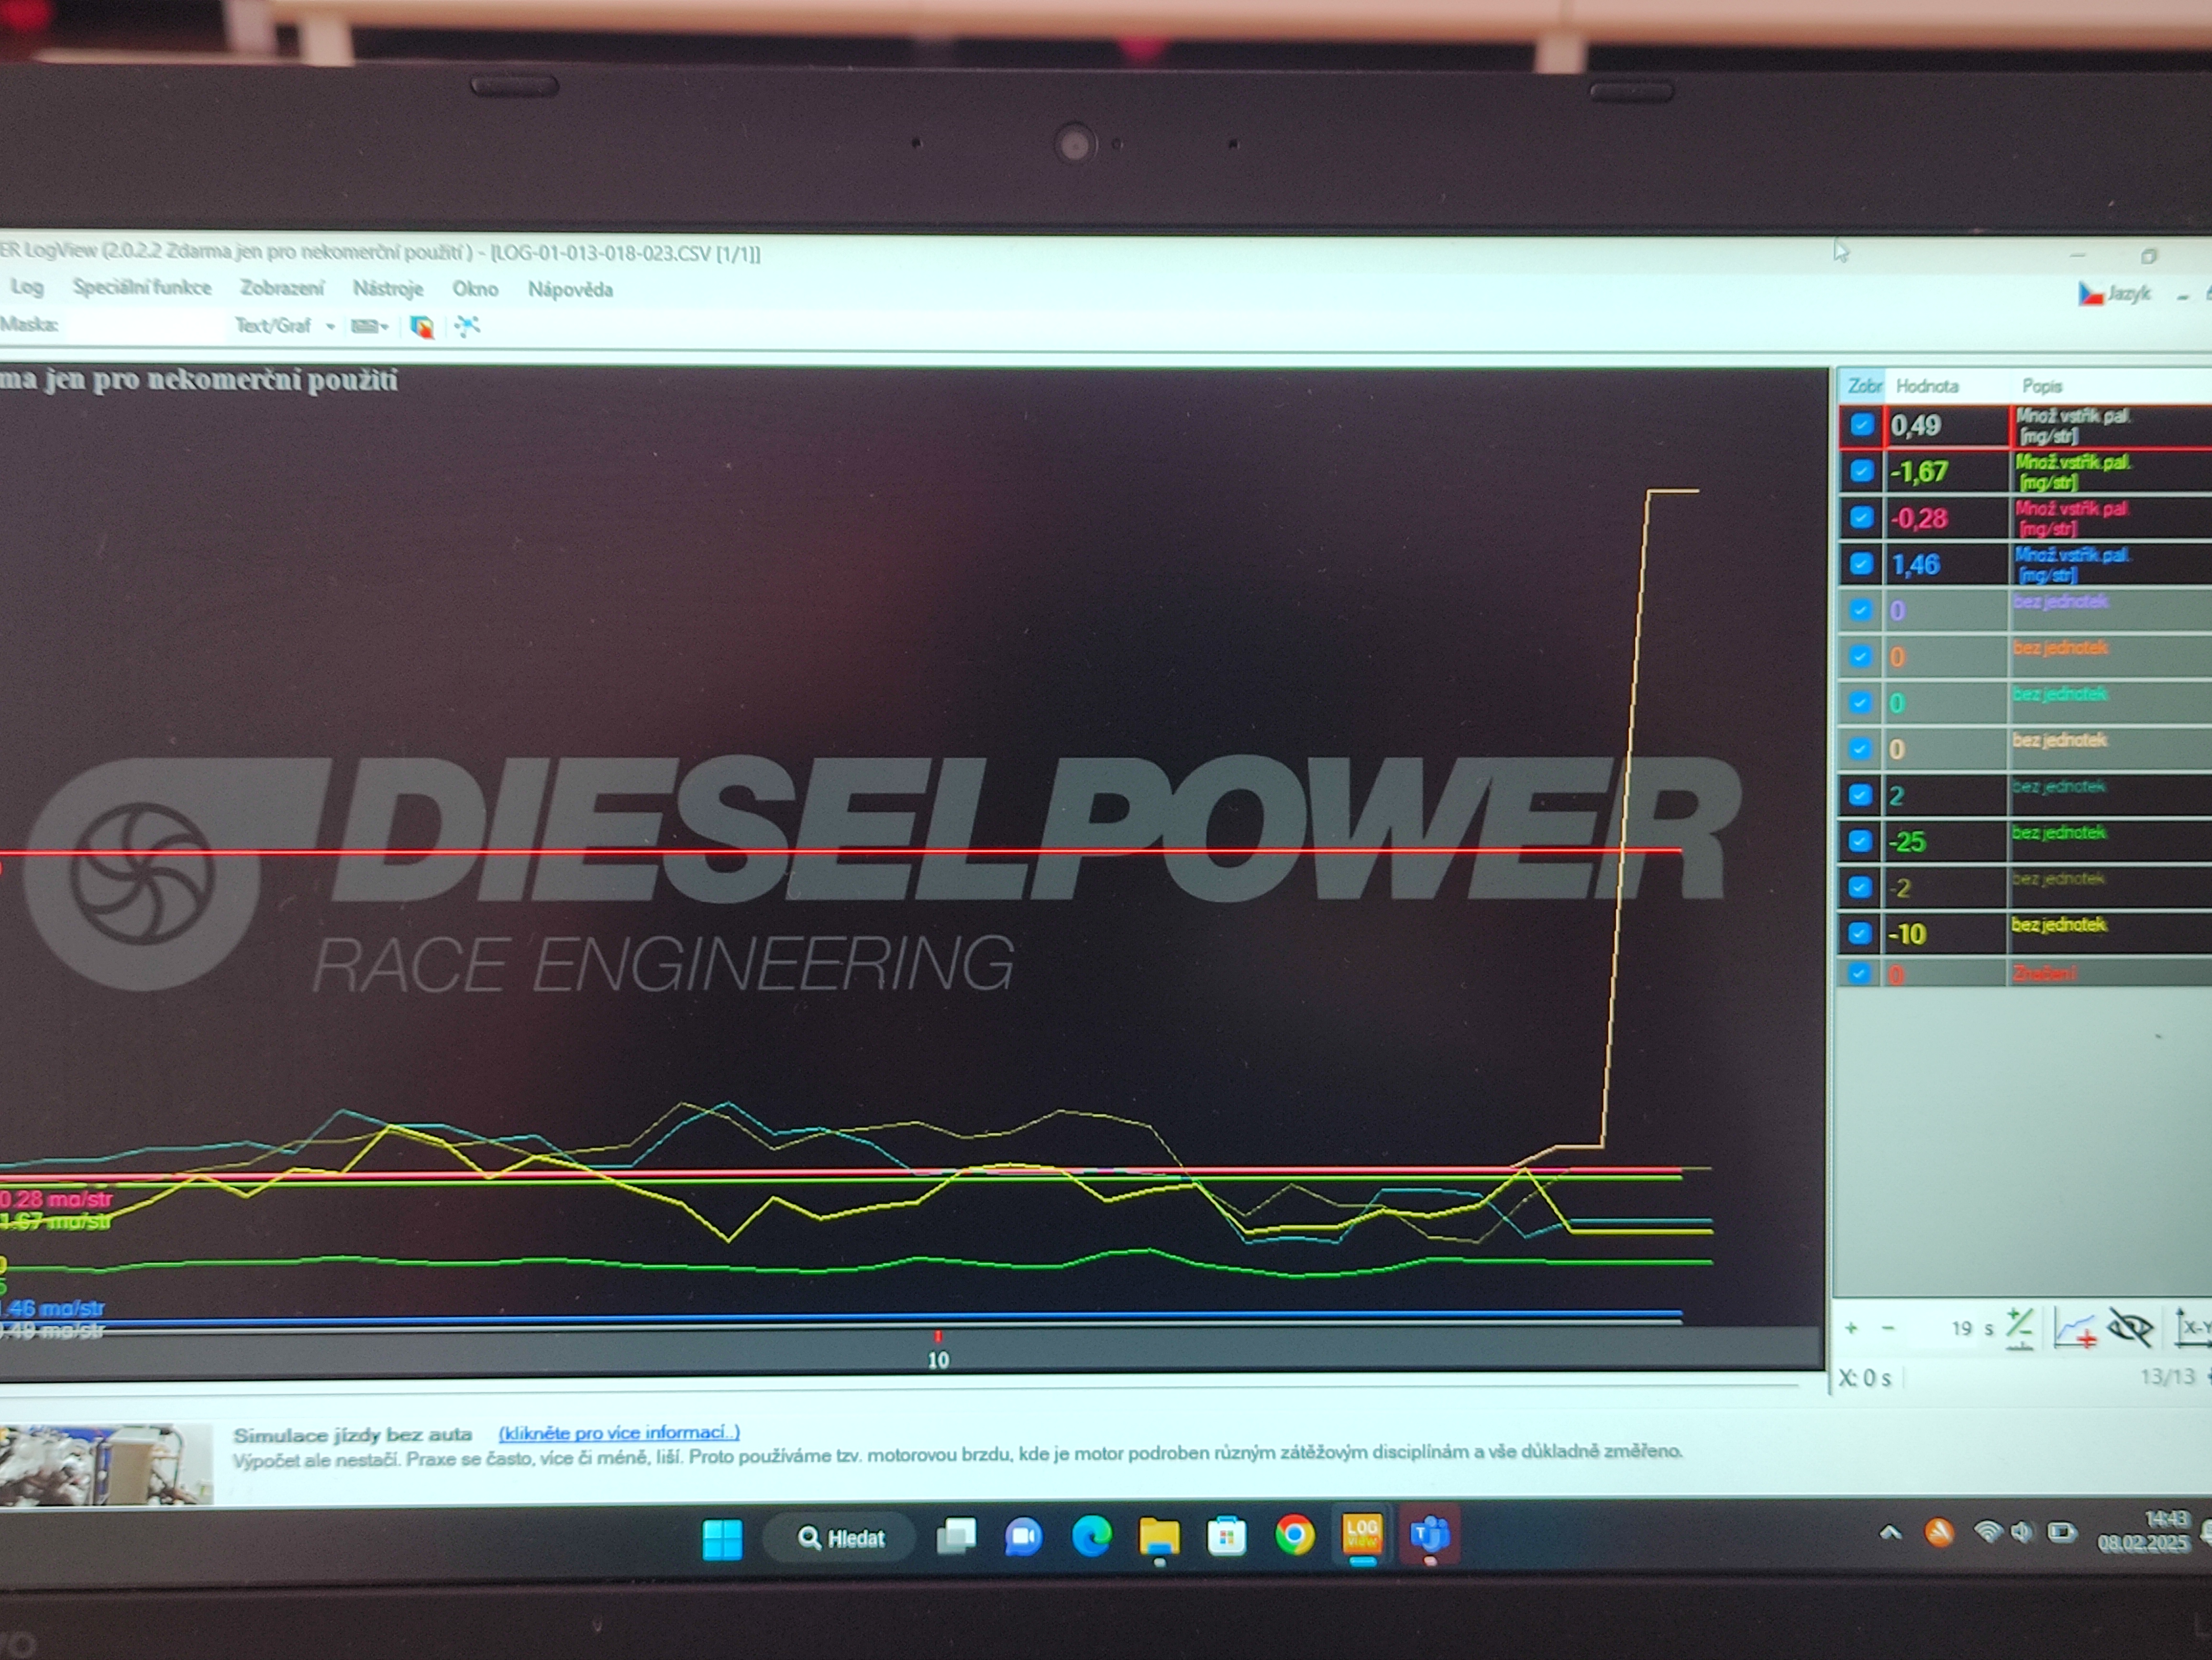Toggle checkbox of channel valued 2

pyautogui.click(x=1860, y=795)
